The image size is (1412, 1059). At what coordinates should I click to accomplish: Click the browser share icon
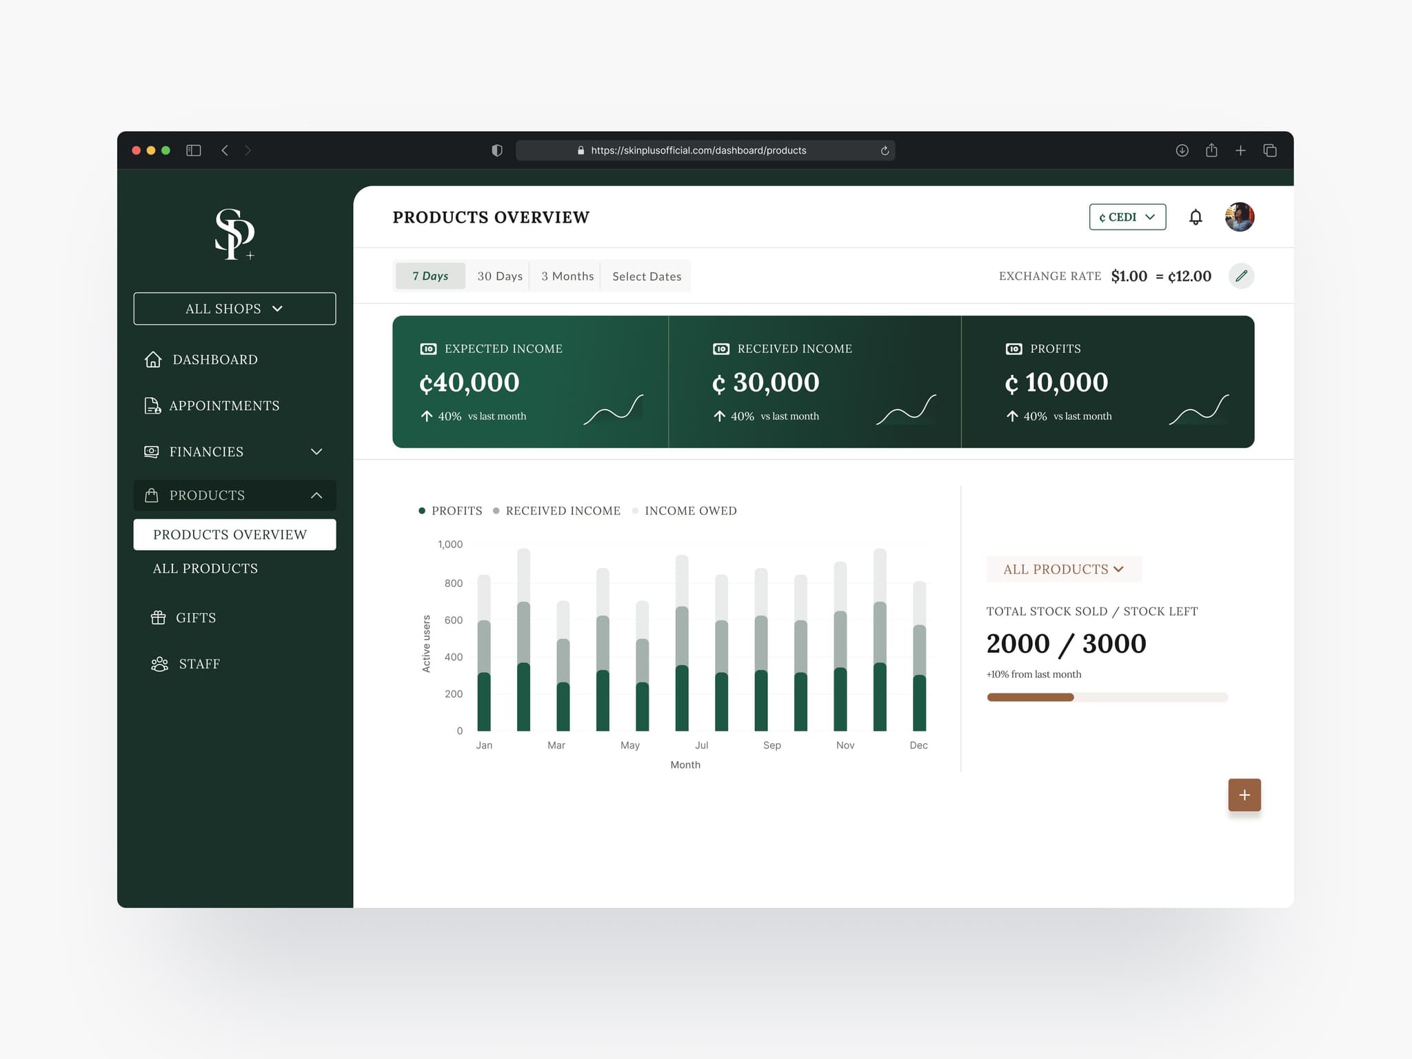[x=1211, y=150]
